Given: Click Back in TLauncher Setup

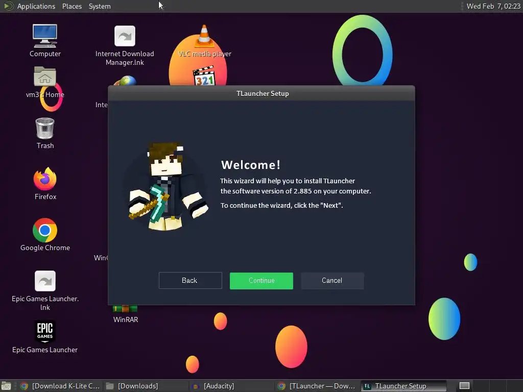Looking at the screenshot, I should point(190,280).
